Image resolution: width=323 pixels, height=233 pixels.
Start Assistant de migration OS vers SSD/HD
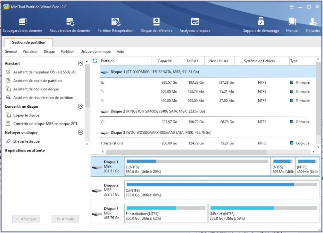tap(41, 72)
